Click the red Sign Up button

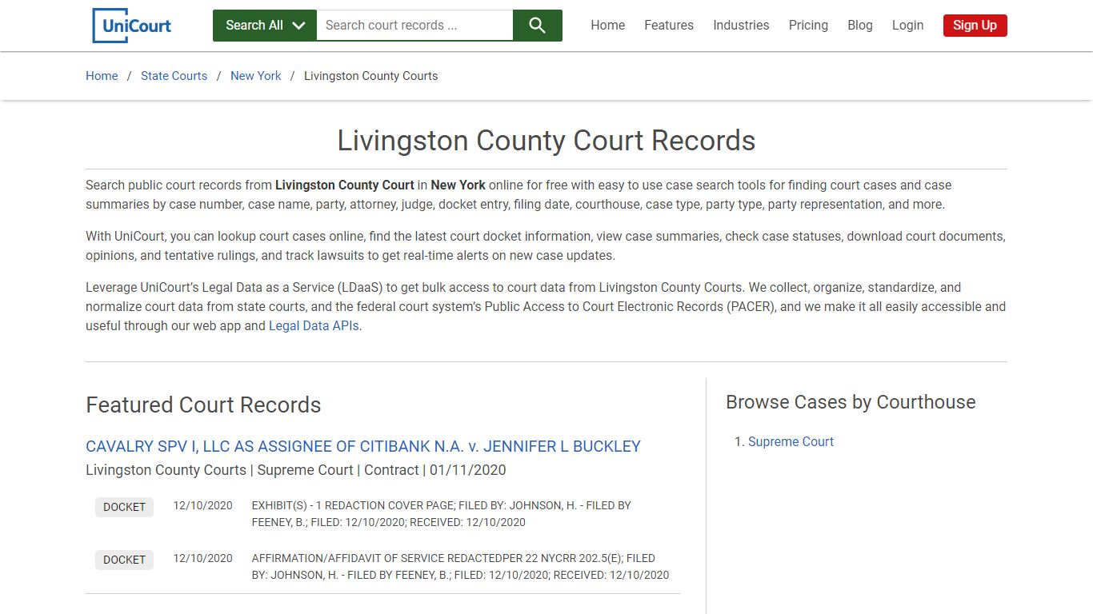point(975,26)
